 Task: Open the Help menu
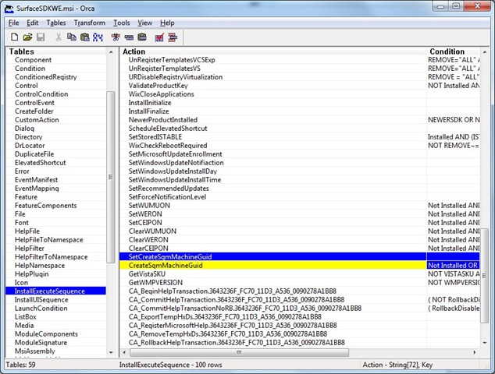pos(167,23)
